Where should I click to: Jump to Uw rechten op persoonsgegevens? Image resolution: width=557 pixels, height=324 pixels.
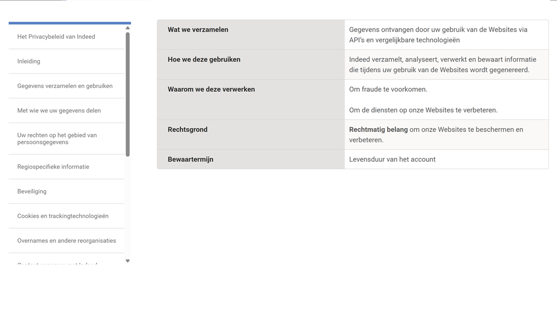coord(57,139)
